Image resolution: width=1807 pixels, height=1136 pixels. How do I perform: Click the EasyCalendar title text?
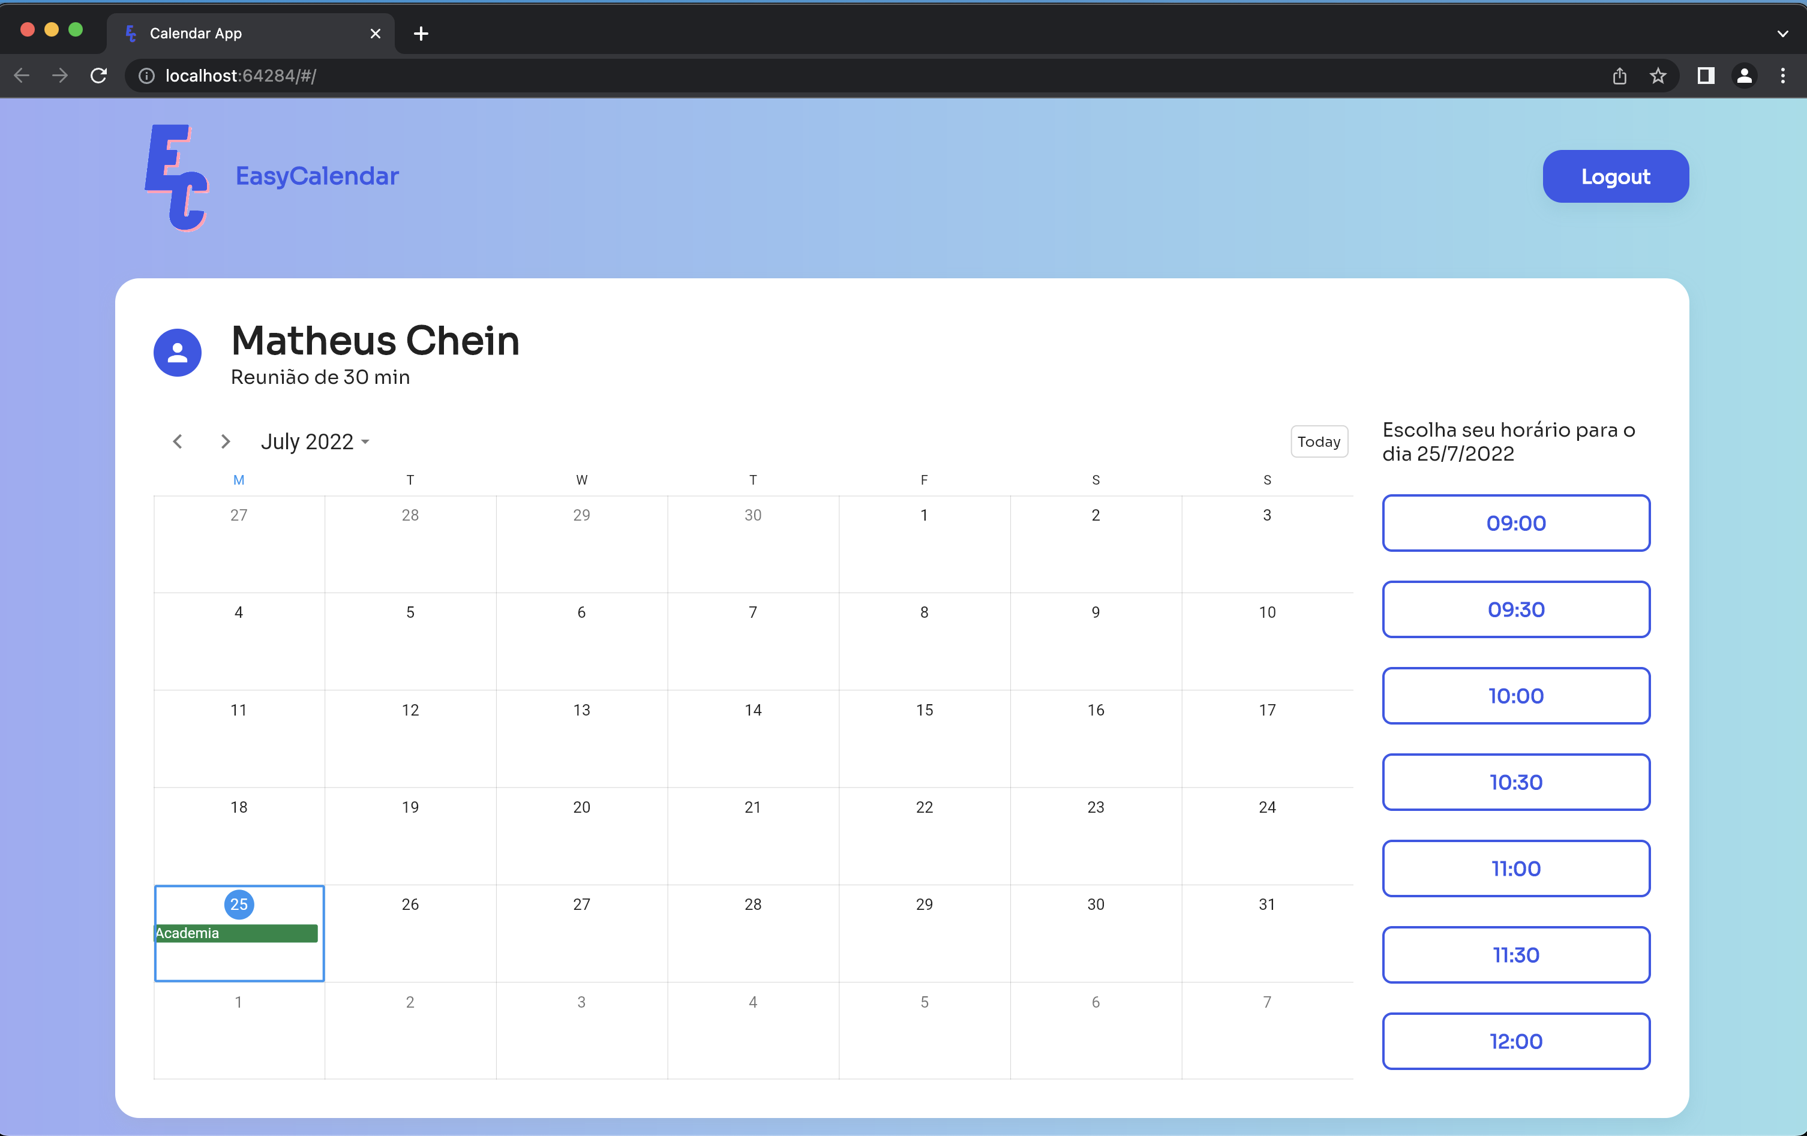pos(317,176)
